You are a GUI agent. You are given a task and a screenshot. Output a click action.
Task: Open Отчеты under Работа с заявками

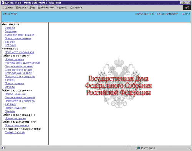point(10,87)
